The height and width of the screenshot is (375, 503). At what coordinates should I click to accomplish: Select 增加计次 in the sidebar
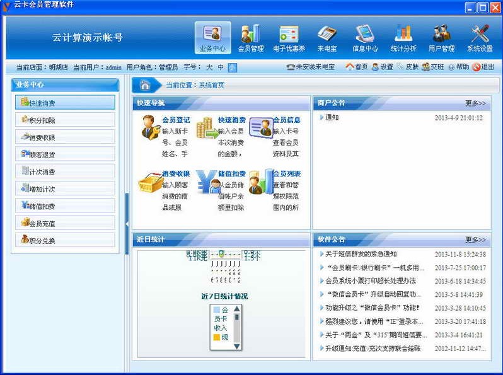coord(65,188)
